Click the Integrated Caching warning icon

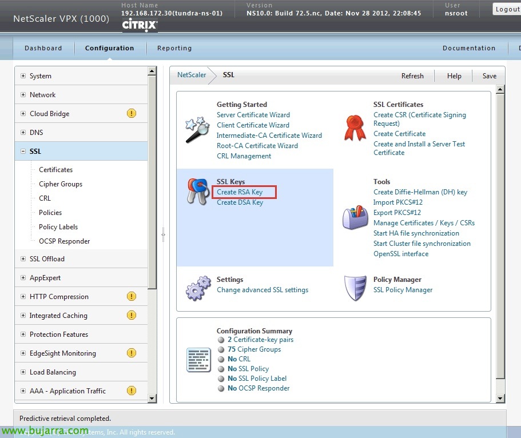pos(132,315)
